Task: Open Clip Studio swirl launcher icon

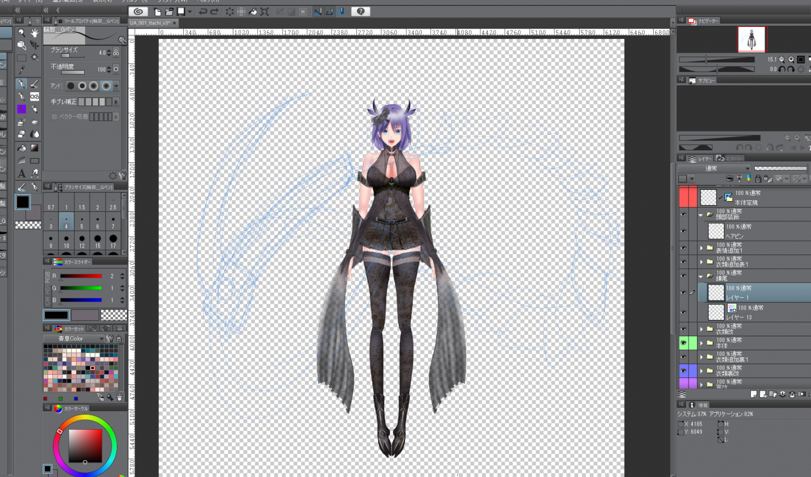Action: [139, 12]
